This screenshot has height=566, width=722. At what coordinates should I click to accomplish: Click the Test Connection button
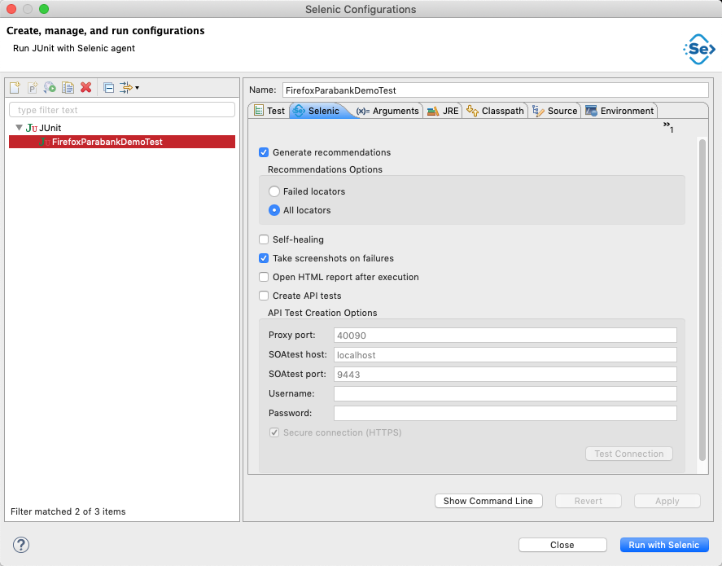(629, 454)
